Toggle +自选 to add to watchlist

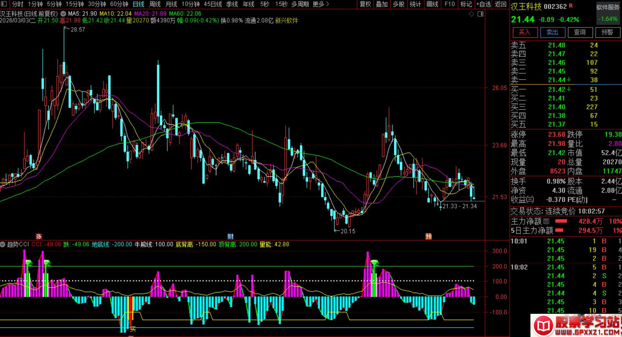tap(483, 4)
